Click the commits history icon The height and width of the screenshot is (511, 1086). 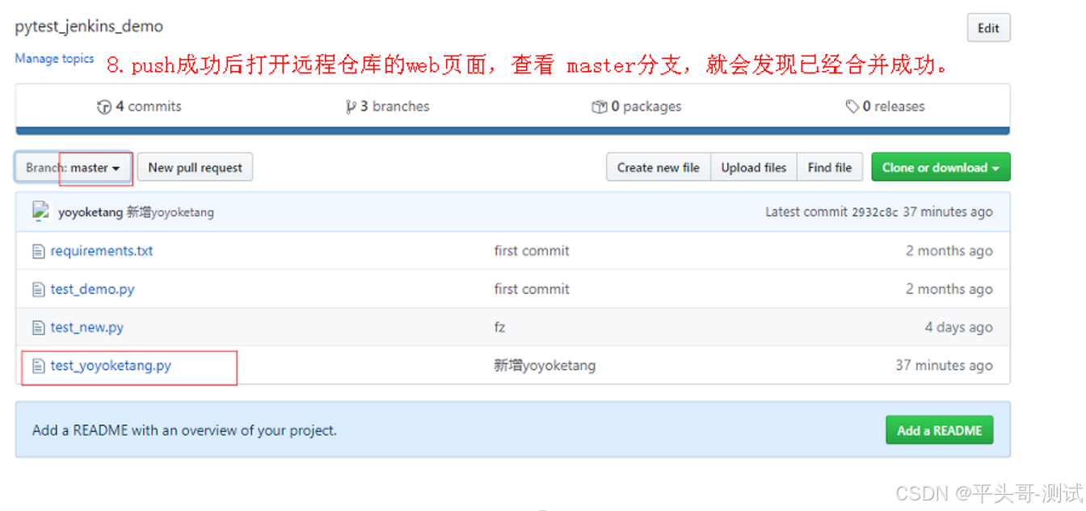pyautogui.click(x=105, y=106)
